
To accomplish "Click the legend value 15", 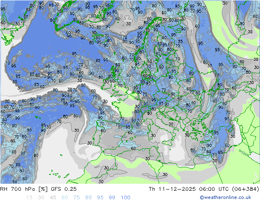I will (x=29, y=198).
